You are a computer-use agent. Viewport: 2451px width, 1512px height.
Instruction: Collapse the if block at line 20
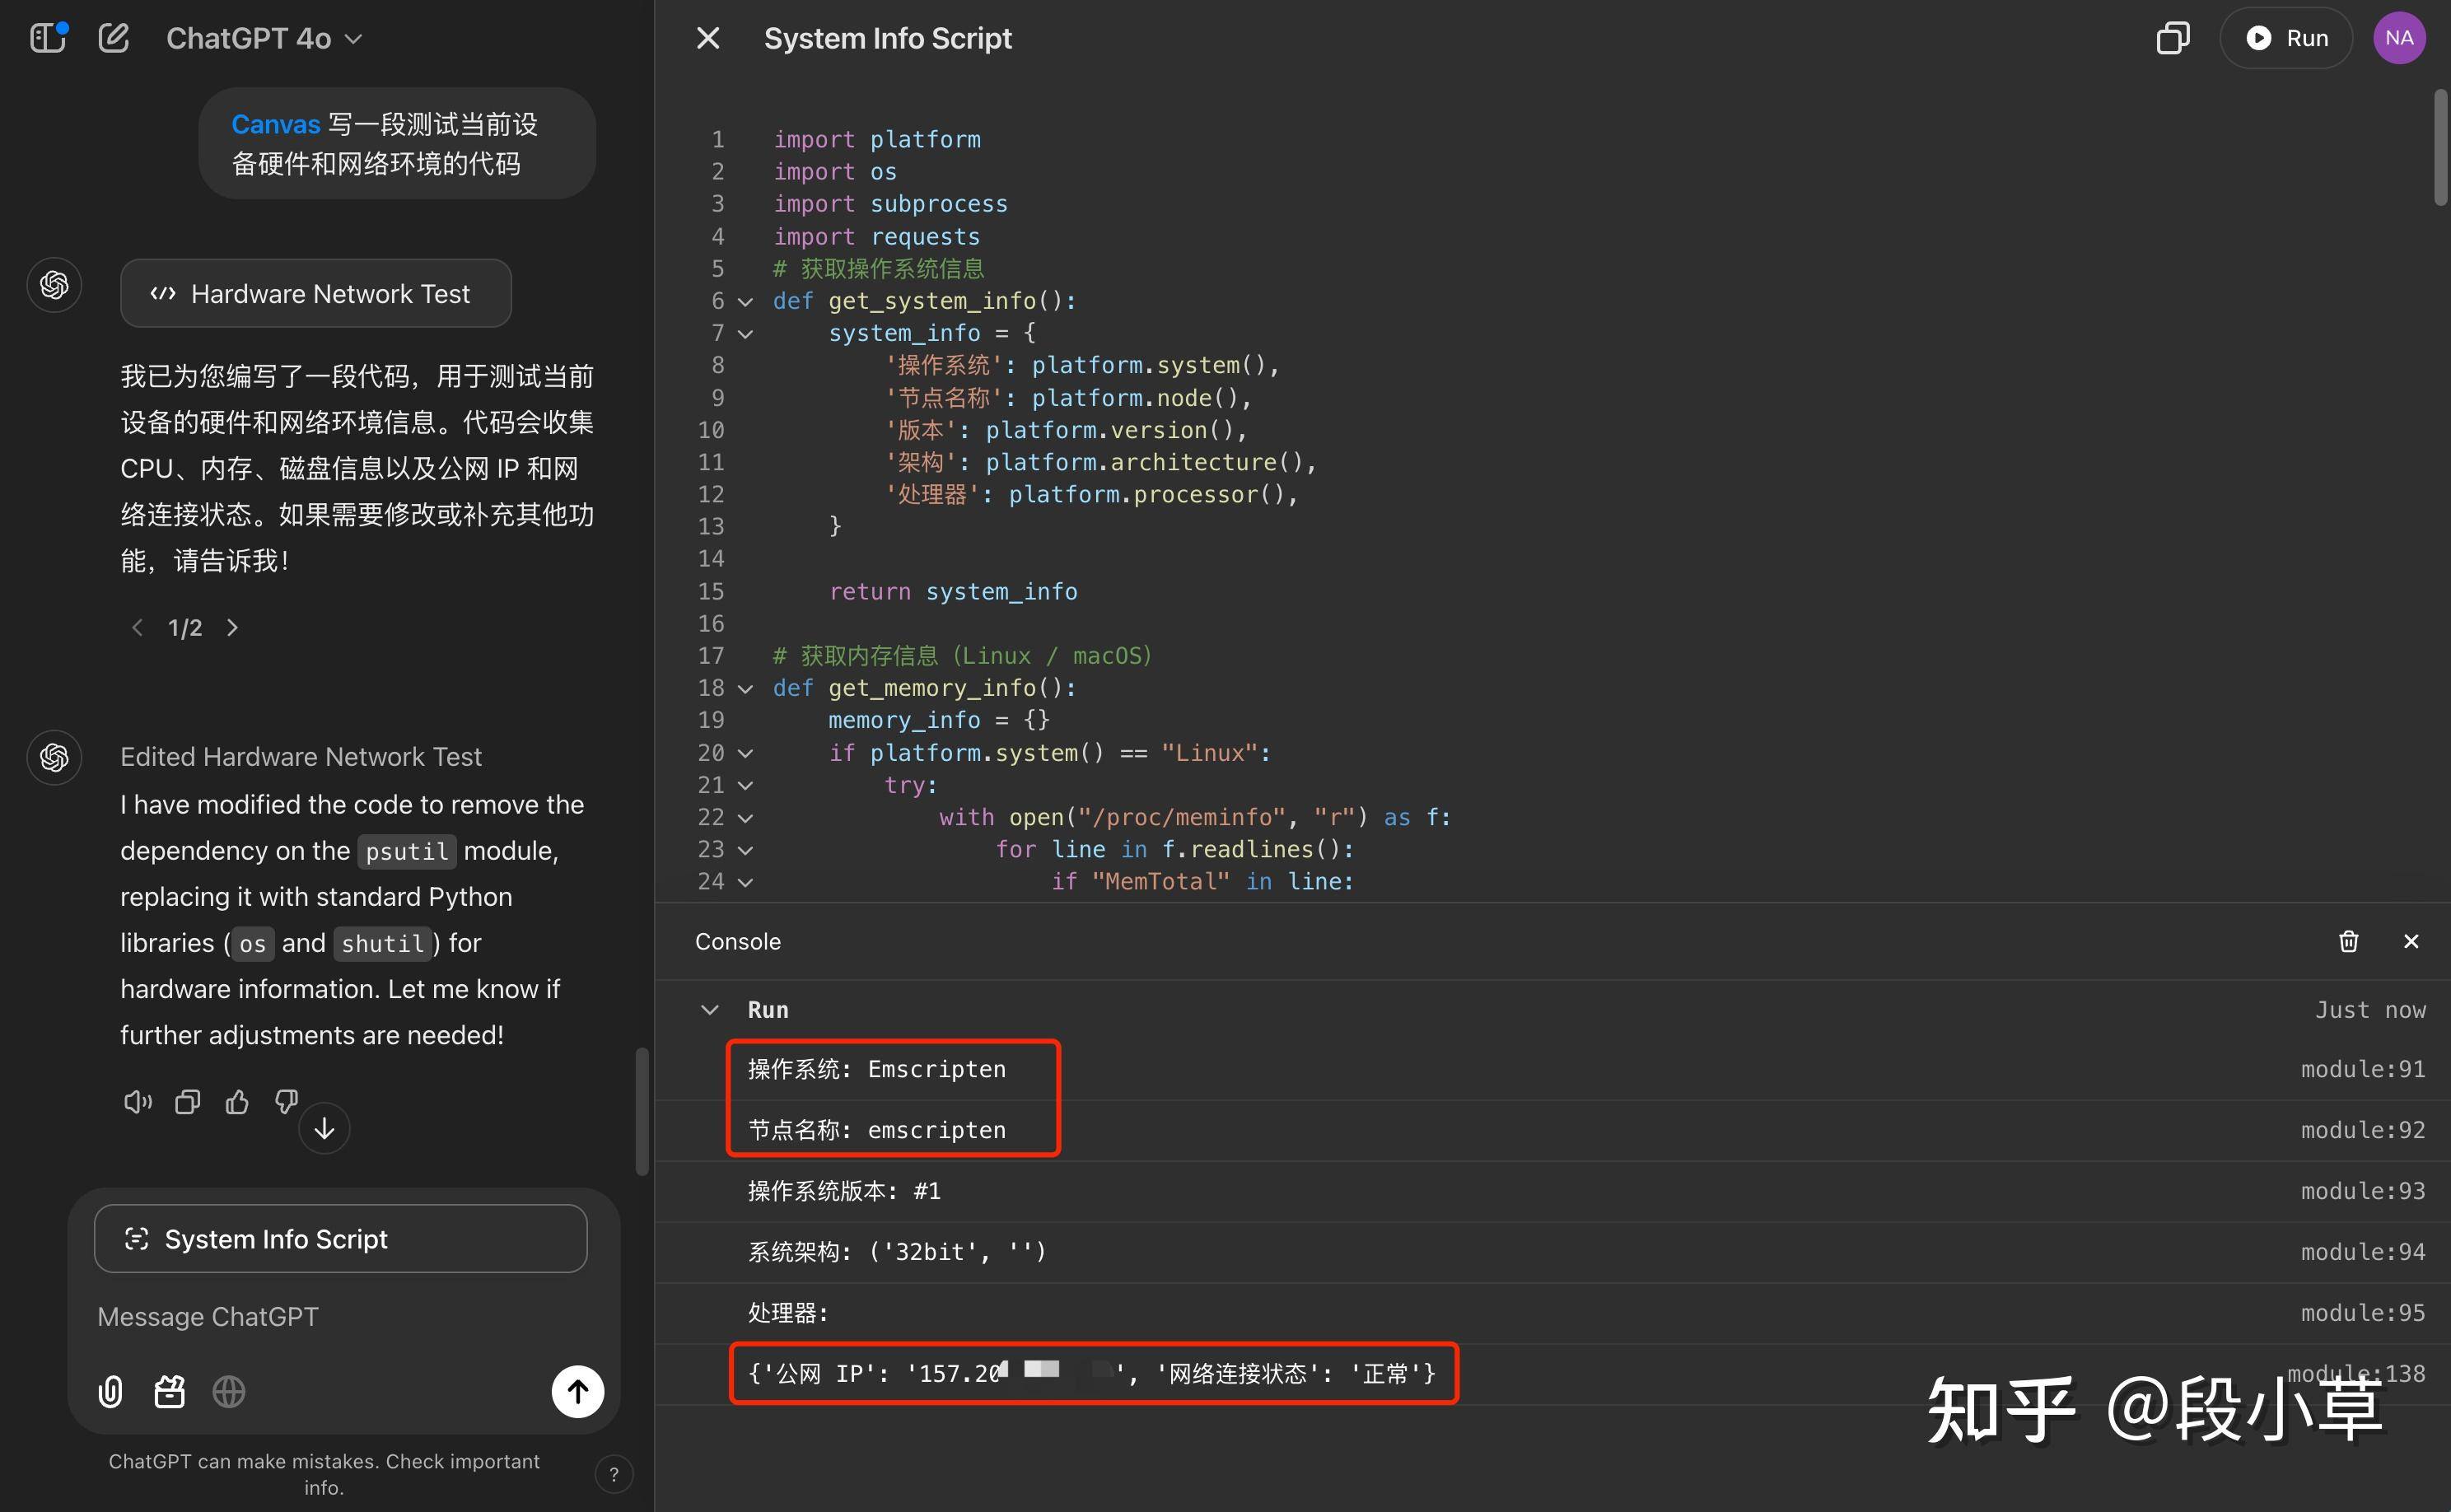coord(745,753)
